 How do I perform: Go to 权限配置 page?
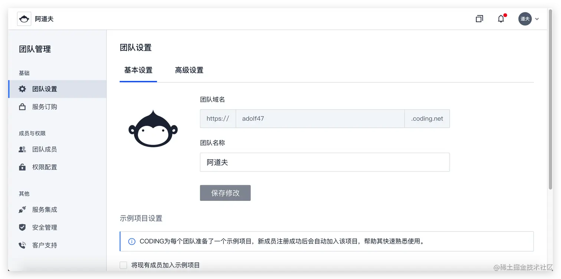(57, 167)
